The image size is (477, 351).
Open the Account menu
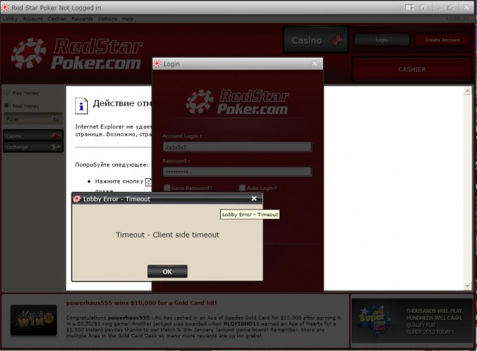pos(33,19)
